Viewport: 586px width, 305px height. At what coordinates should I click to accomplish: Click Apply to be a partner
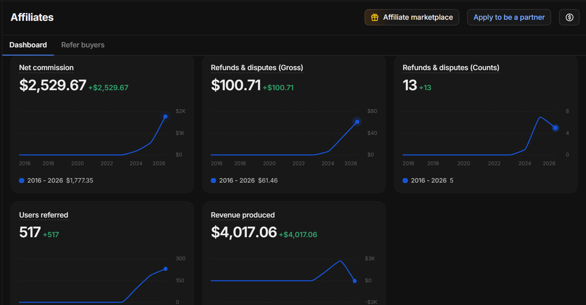509,17
